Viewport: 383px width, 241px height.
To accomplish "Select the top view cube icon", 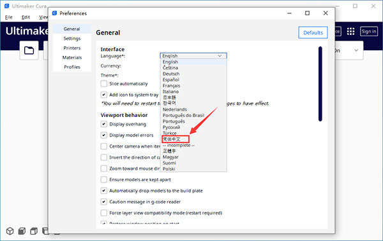I will pos(34,231).
